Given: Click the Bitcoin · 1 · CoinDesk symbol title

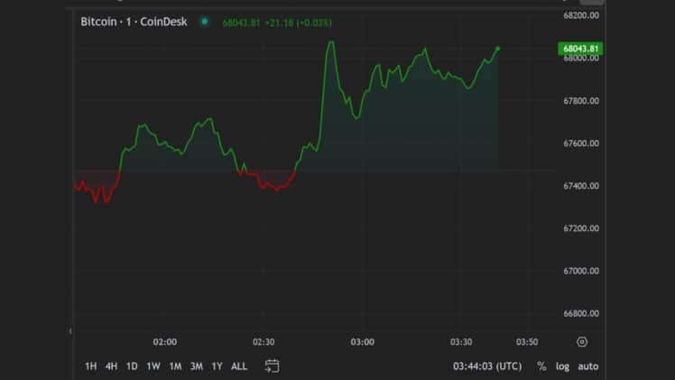Looking at the screenshot, I should click(x=134, y=22).
